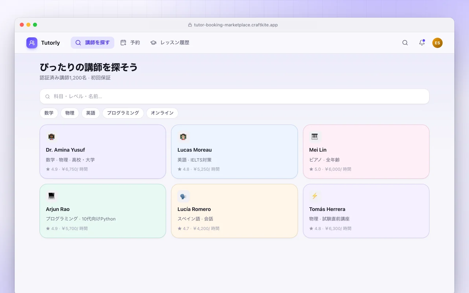Click the browser address bar URL
Image resolution: width=469 pixels, height=293 pixels.
[x=236, y=25]
